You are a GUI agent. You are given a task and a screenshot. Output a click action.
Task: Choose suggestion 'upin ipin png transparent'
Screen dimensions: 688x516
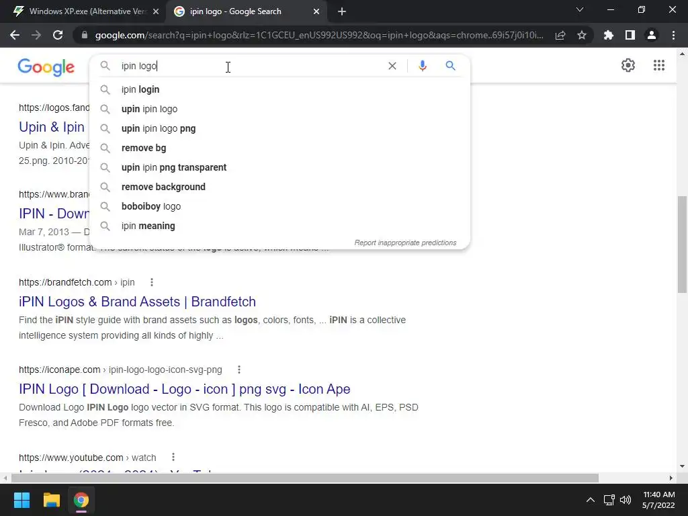[279, 167]
